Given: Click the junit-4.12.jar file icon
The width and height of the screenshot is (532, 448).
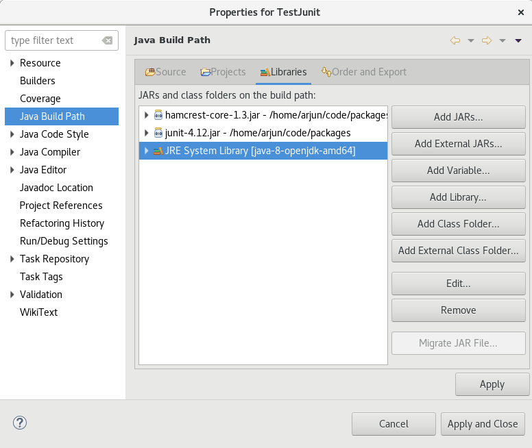Looking at the screenshot, I should coord(158,133).
